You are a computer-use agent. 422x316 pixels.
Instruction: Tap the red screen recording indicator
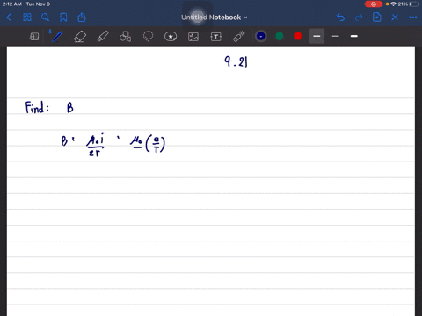tap(374, 4)
